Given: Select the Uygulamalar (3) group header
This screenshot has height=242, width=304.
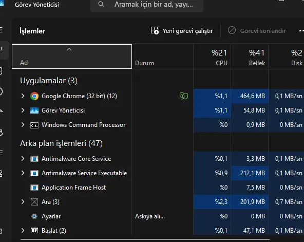Looking at the screenshot, I should pyautogui.click(x=49, y=81).
